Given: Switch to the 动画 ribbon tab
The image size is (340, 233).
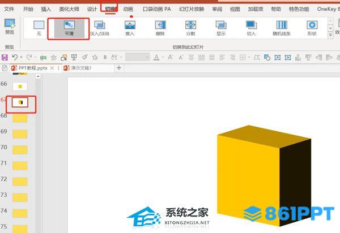Looking at the screenshot, I should click(x=128, y=9).
